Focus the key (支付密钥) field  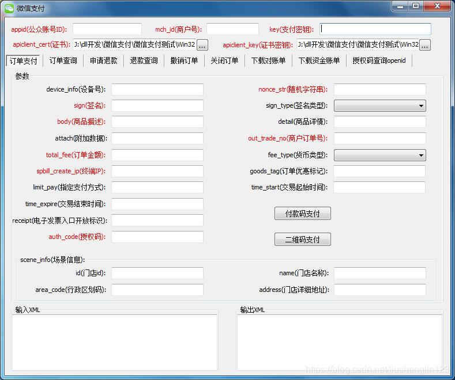click(x=375, y=29)
